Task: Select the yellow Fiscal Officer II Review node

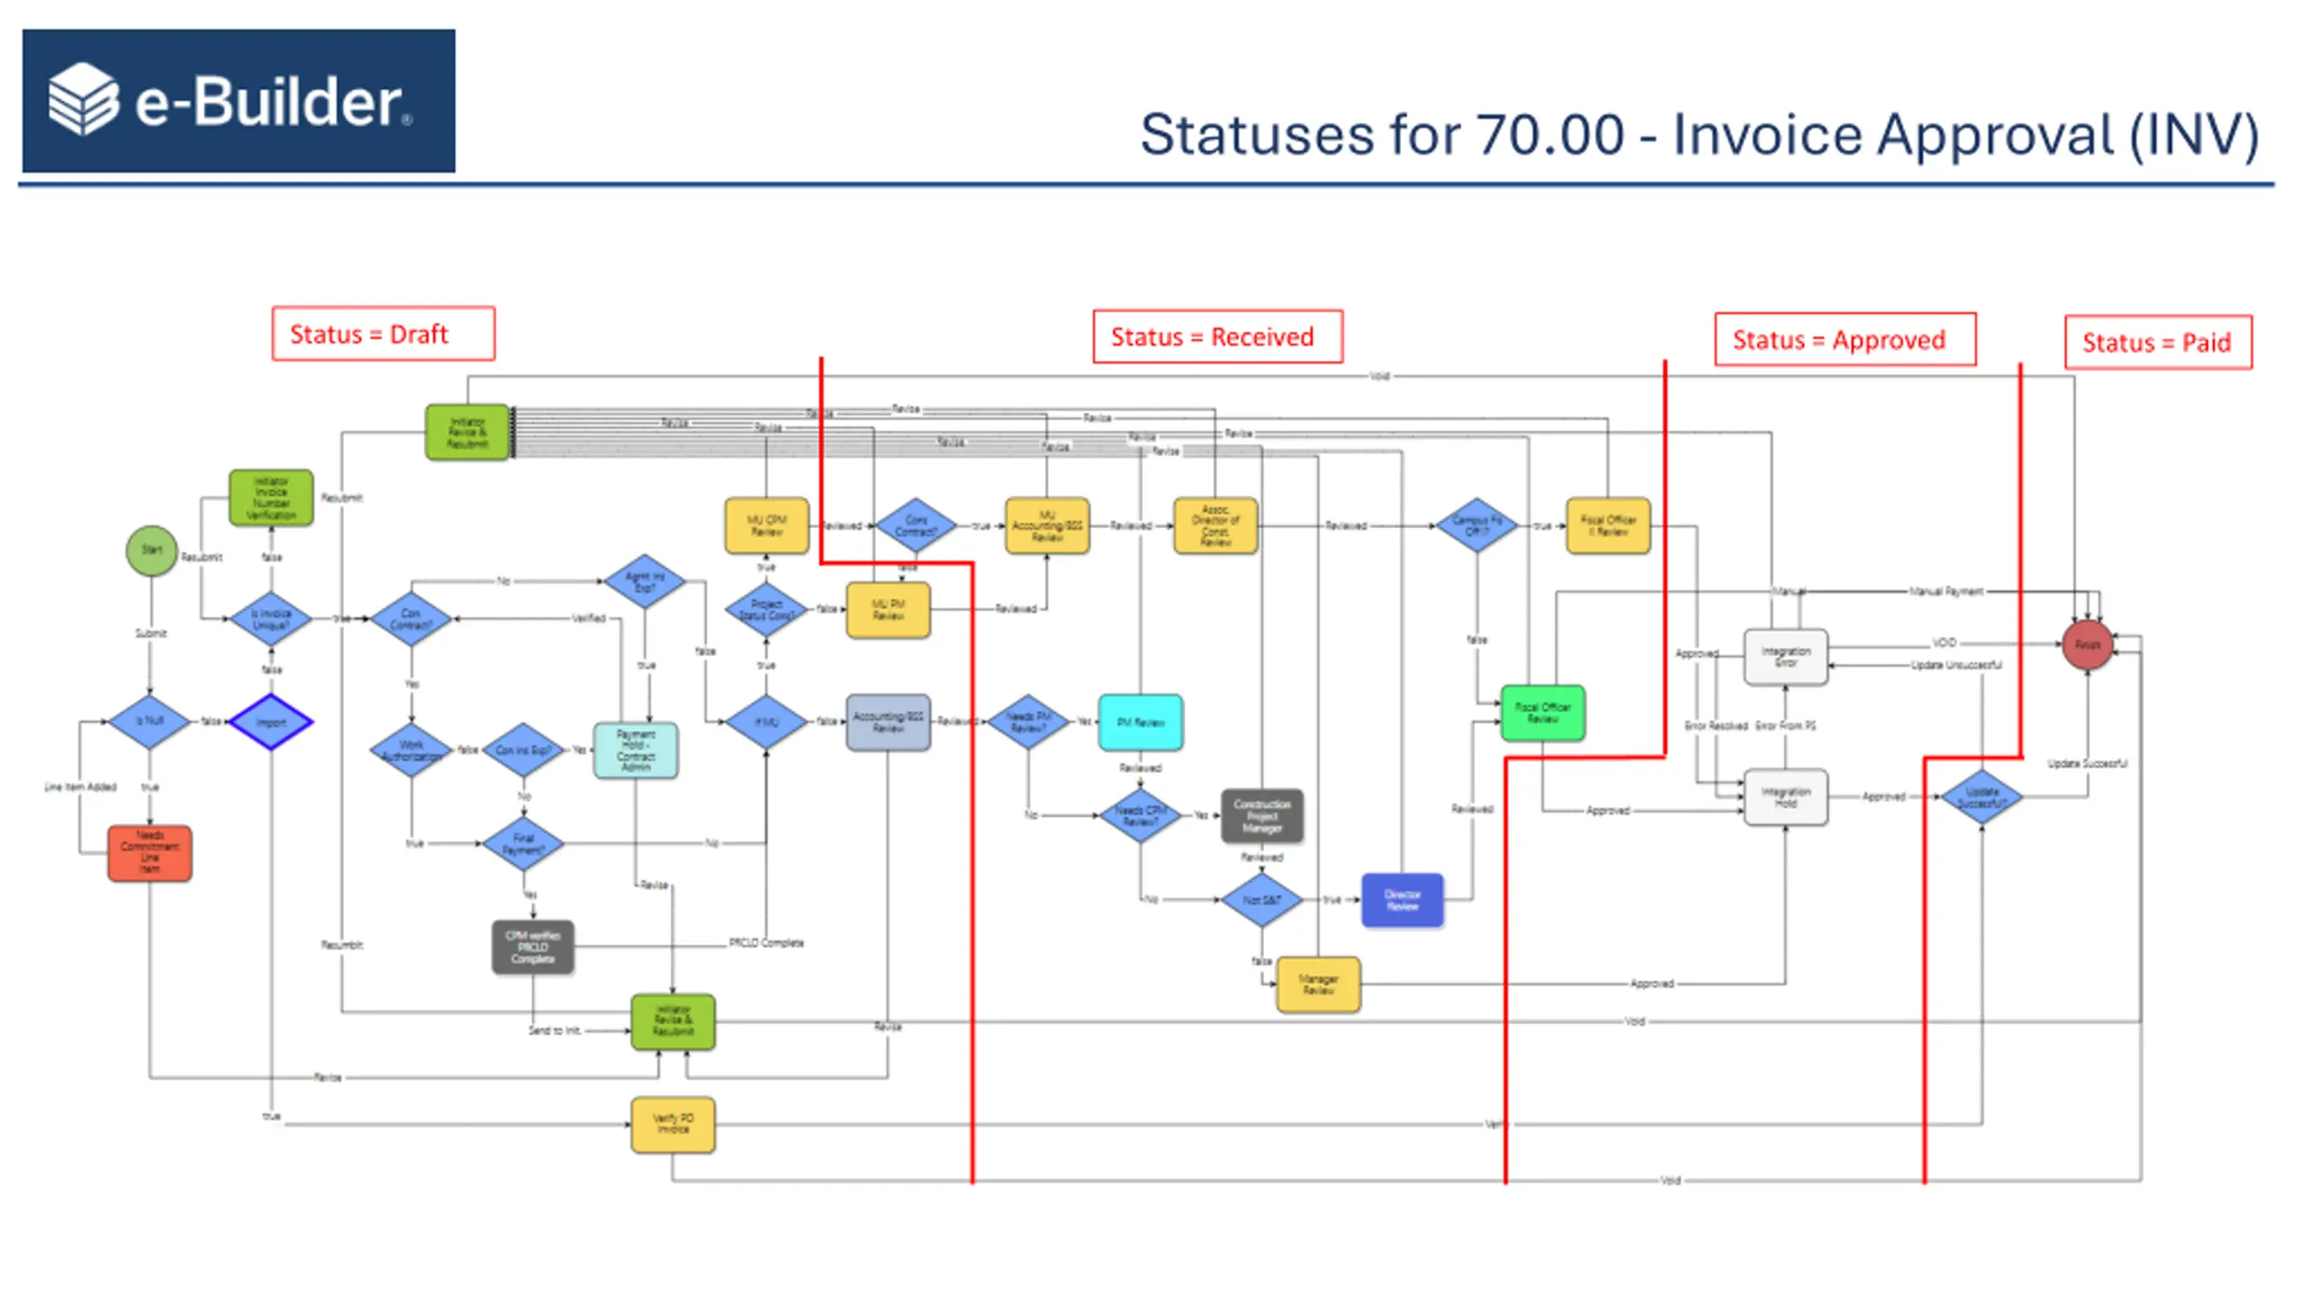Action: [x=1608, y=525]
